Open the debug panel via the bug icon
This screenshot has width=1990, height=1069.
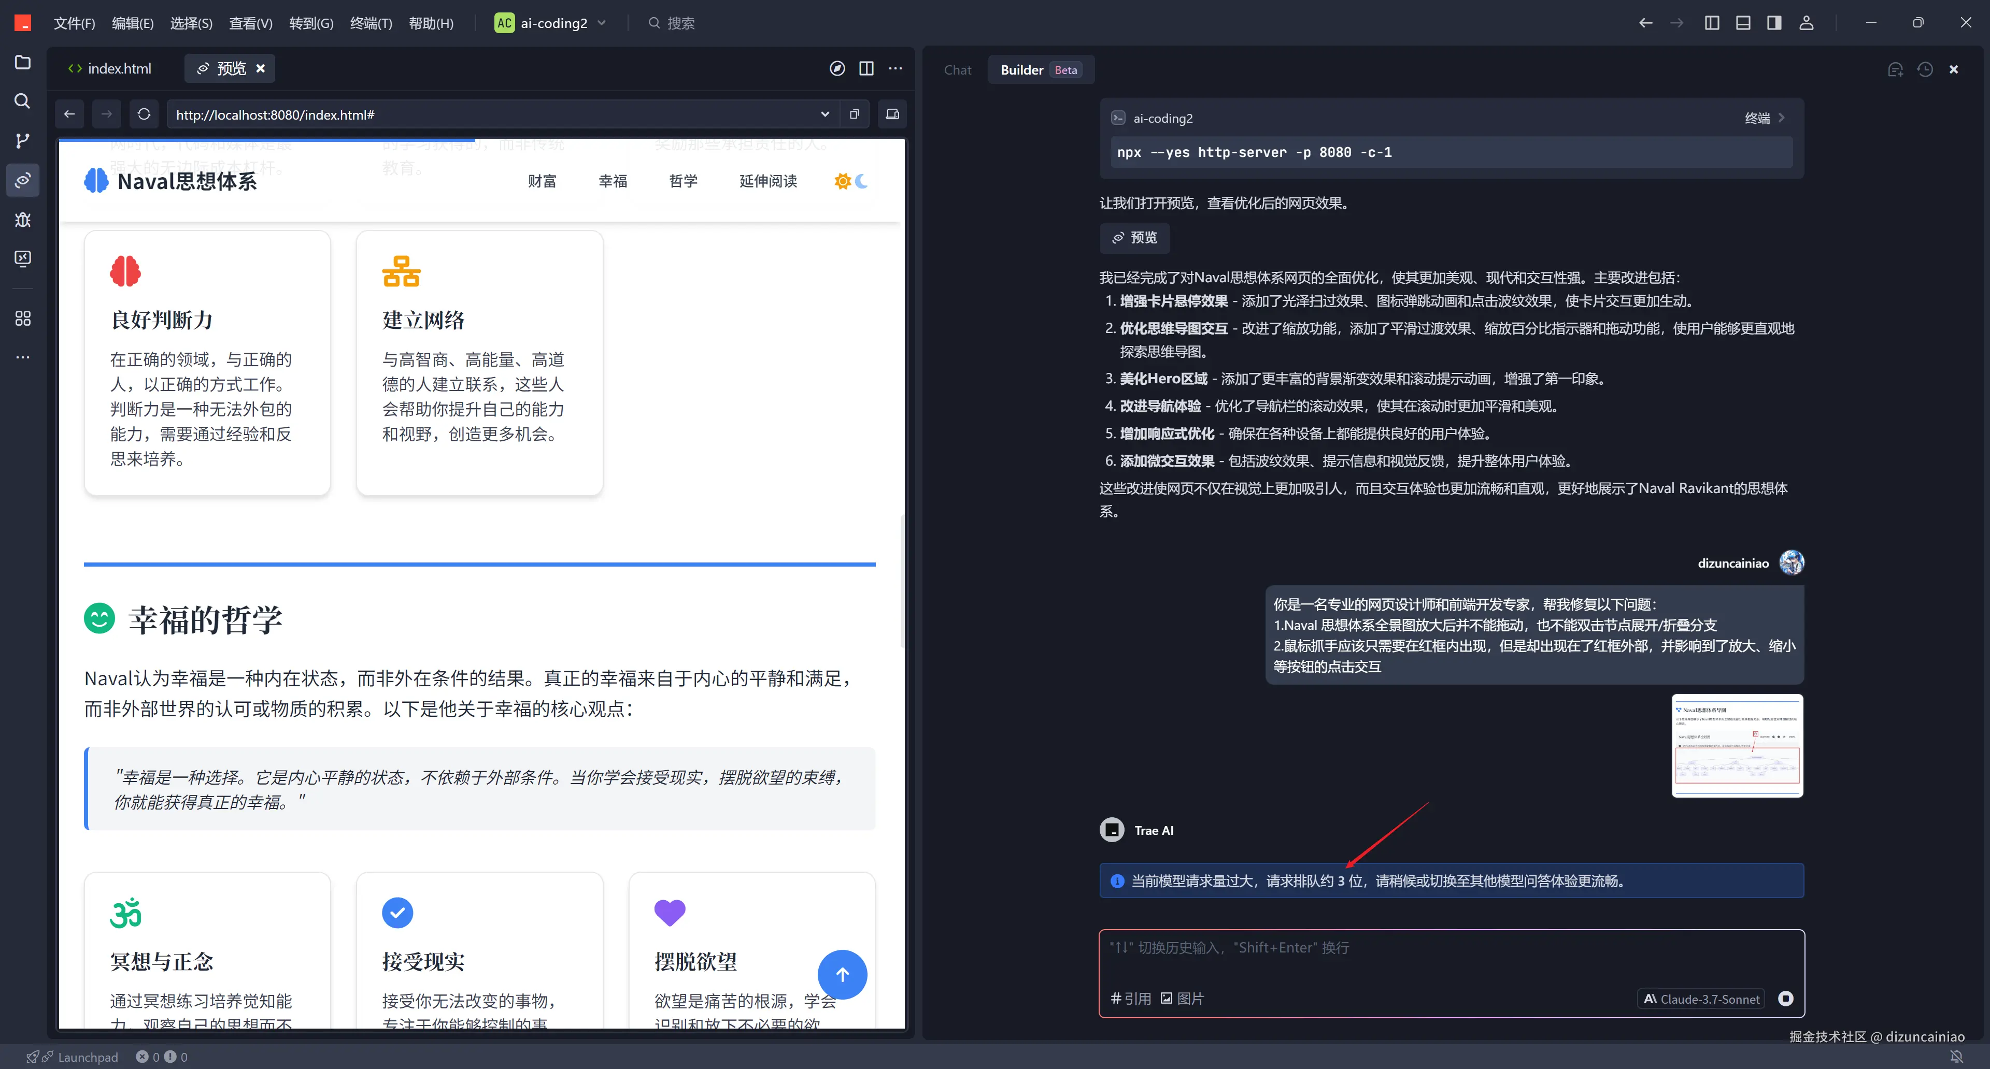tap(22, 220)
